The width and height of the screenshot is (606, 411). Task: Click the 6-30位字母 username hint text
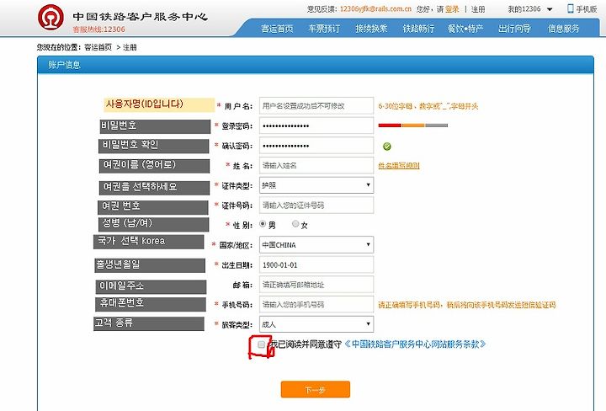point(428,106)
